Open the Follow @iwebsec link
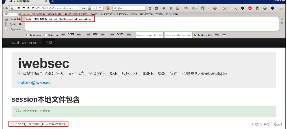 [x=34, y=83]
